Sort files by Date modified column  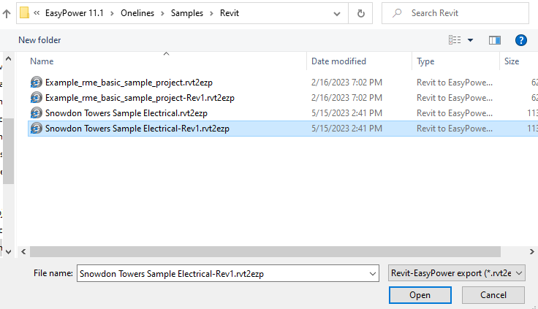pos(338,61)
